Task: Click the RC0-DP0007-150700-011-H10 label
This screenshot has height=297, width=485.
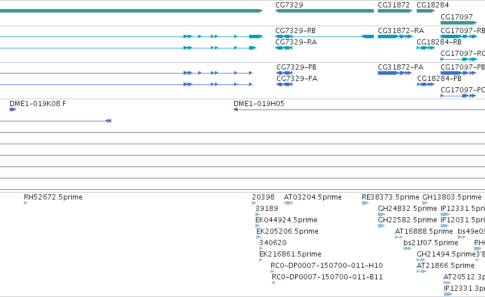Action: [327, 266]
